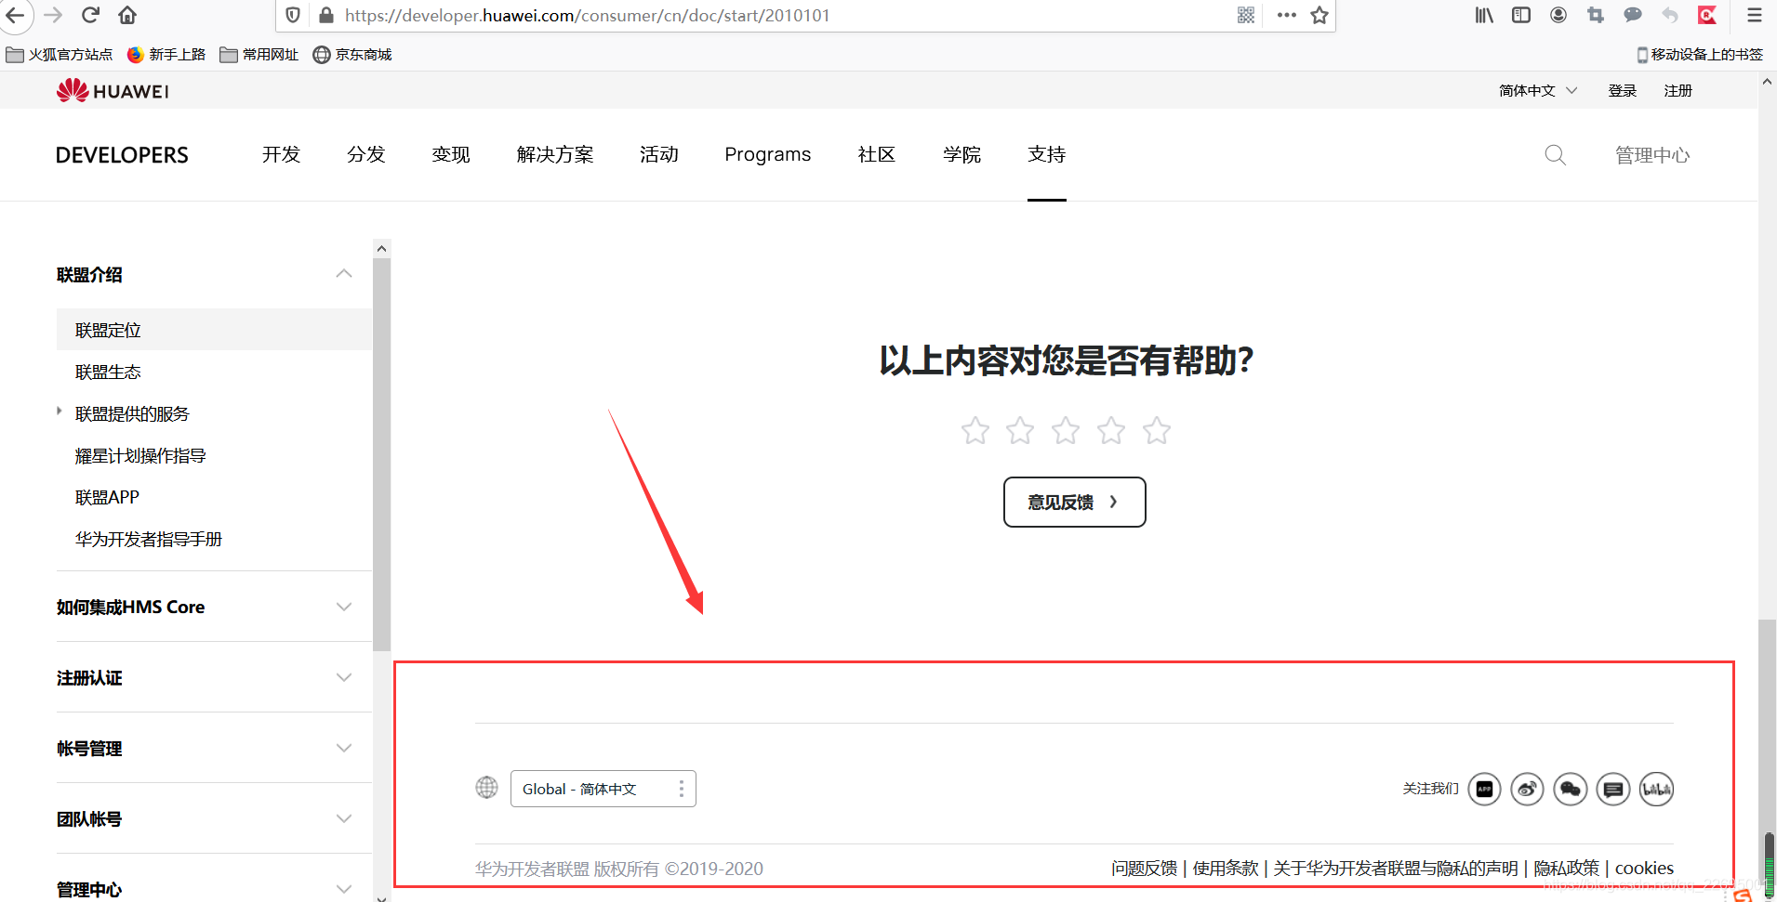Image resolution: width=1777 pixels, height=902 pixels.
Task: Click the screenshot crop tool icon
Action: pyautogui.click(x=1596, y=15)
